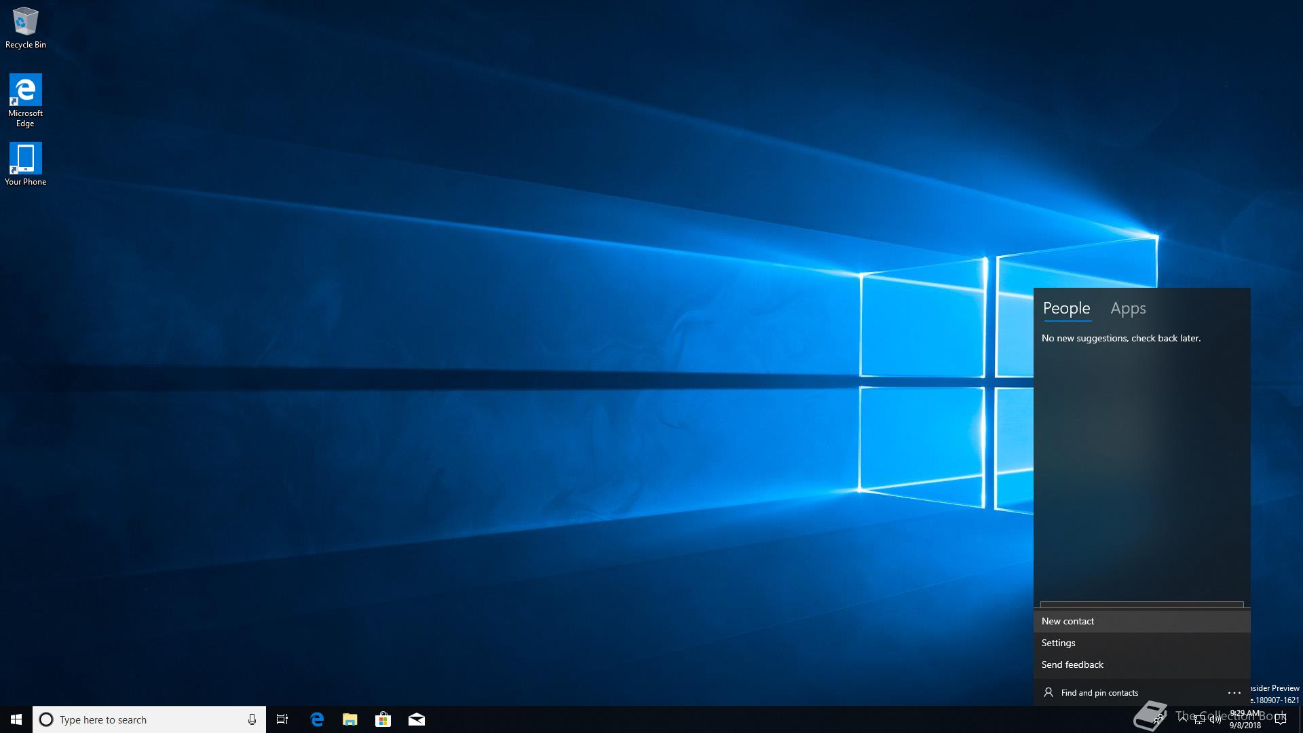Select the Your Phone desktop shortcut

coord(25,164)
